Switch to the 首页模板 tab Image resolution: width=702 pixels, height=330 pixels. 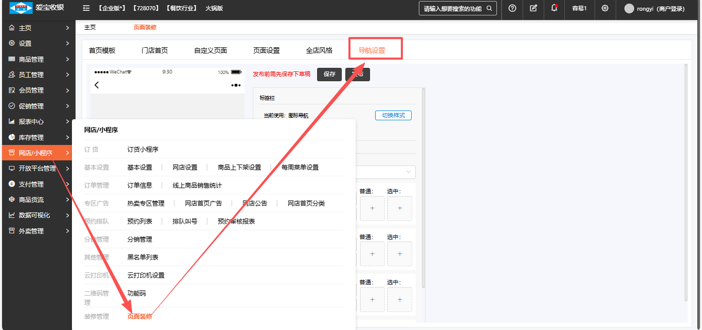(x=102, y=50)
